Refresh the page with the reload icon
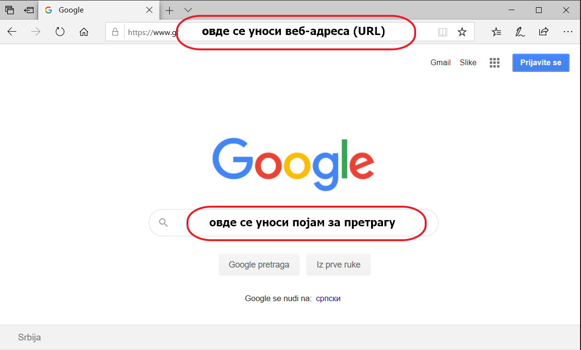The image size is (581, 350). 59,32
